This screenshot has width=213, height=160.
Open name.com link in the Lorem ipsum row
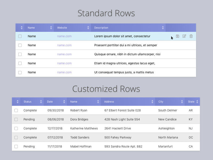[x=64, y=36]
